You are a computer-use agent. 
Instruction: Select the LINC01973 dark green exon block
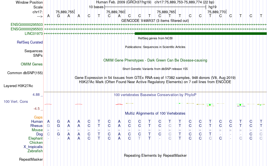[x=201, y=33]
